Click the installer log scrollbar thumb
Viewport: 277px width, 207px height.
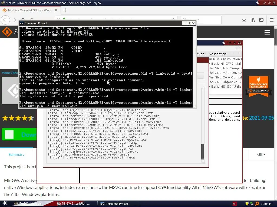click(203, 151)
